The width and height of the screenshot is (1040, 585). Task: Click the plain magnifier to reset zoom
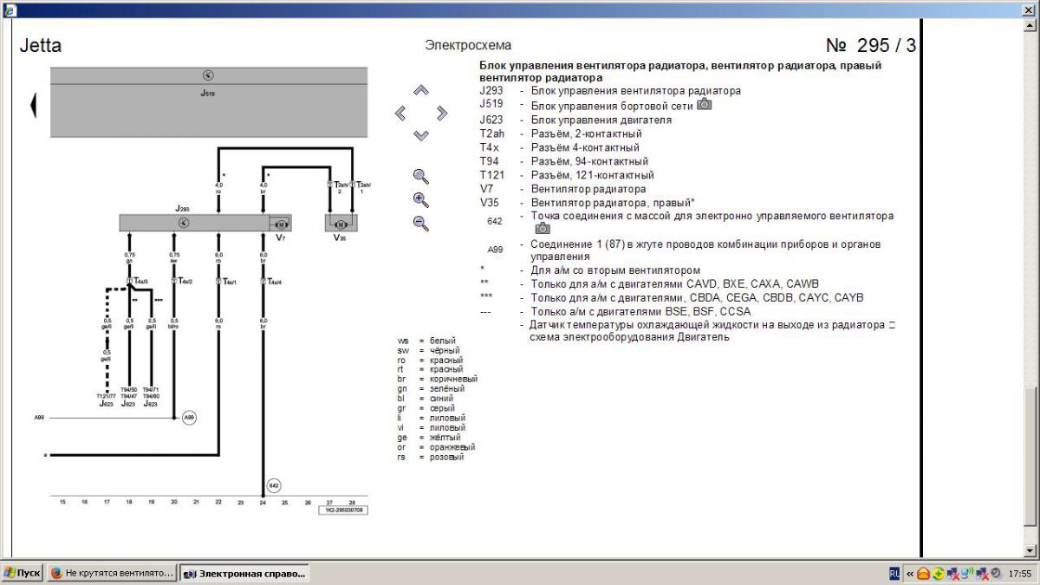tap(421, 177)
